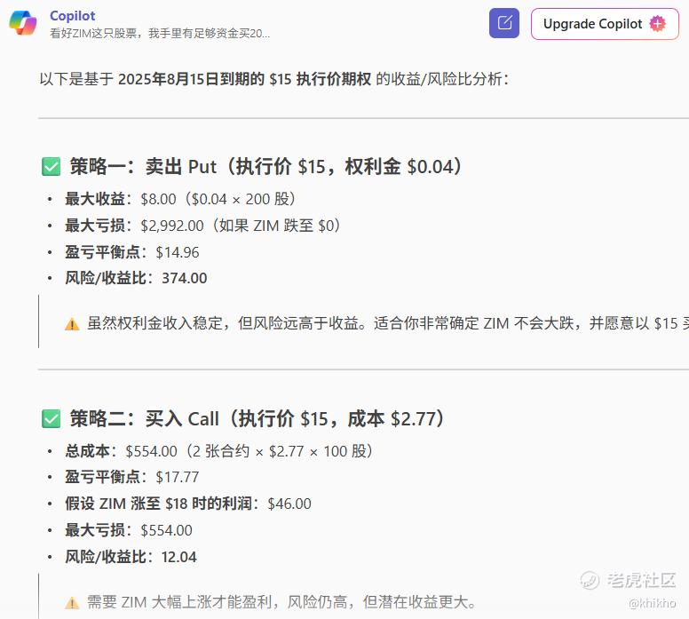The width and height of the screenshot is (689, 619).
Task: Select heading 策略一：卖出 Put
Action: [x=265, y=167]
